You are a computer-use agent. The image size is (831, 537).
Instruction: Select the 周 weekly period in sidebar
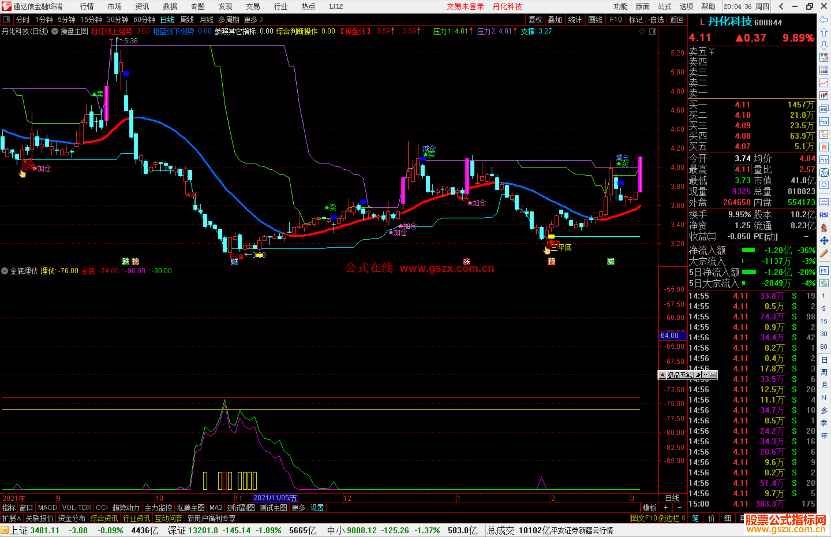(x=824, y=372)
